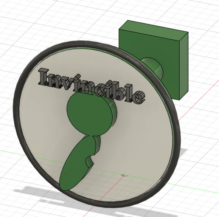Click the curved notch in the lower green shape

[89, 161]
